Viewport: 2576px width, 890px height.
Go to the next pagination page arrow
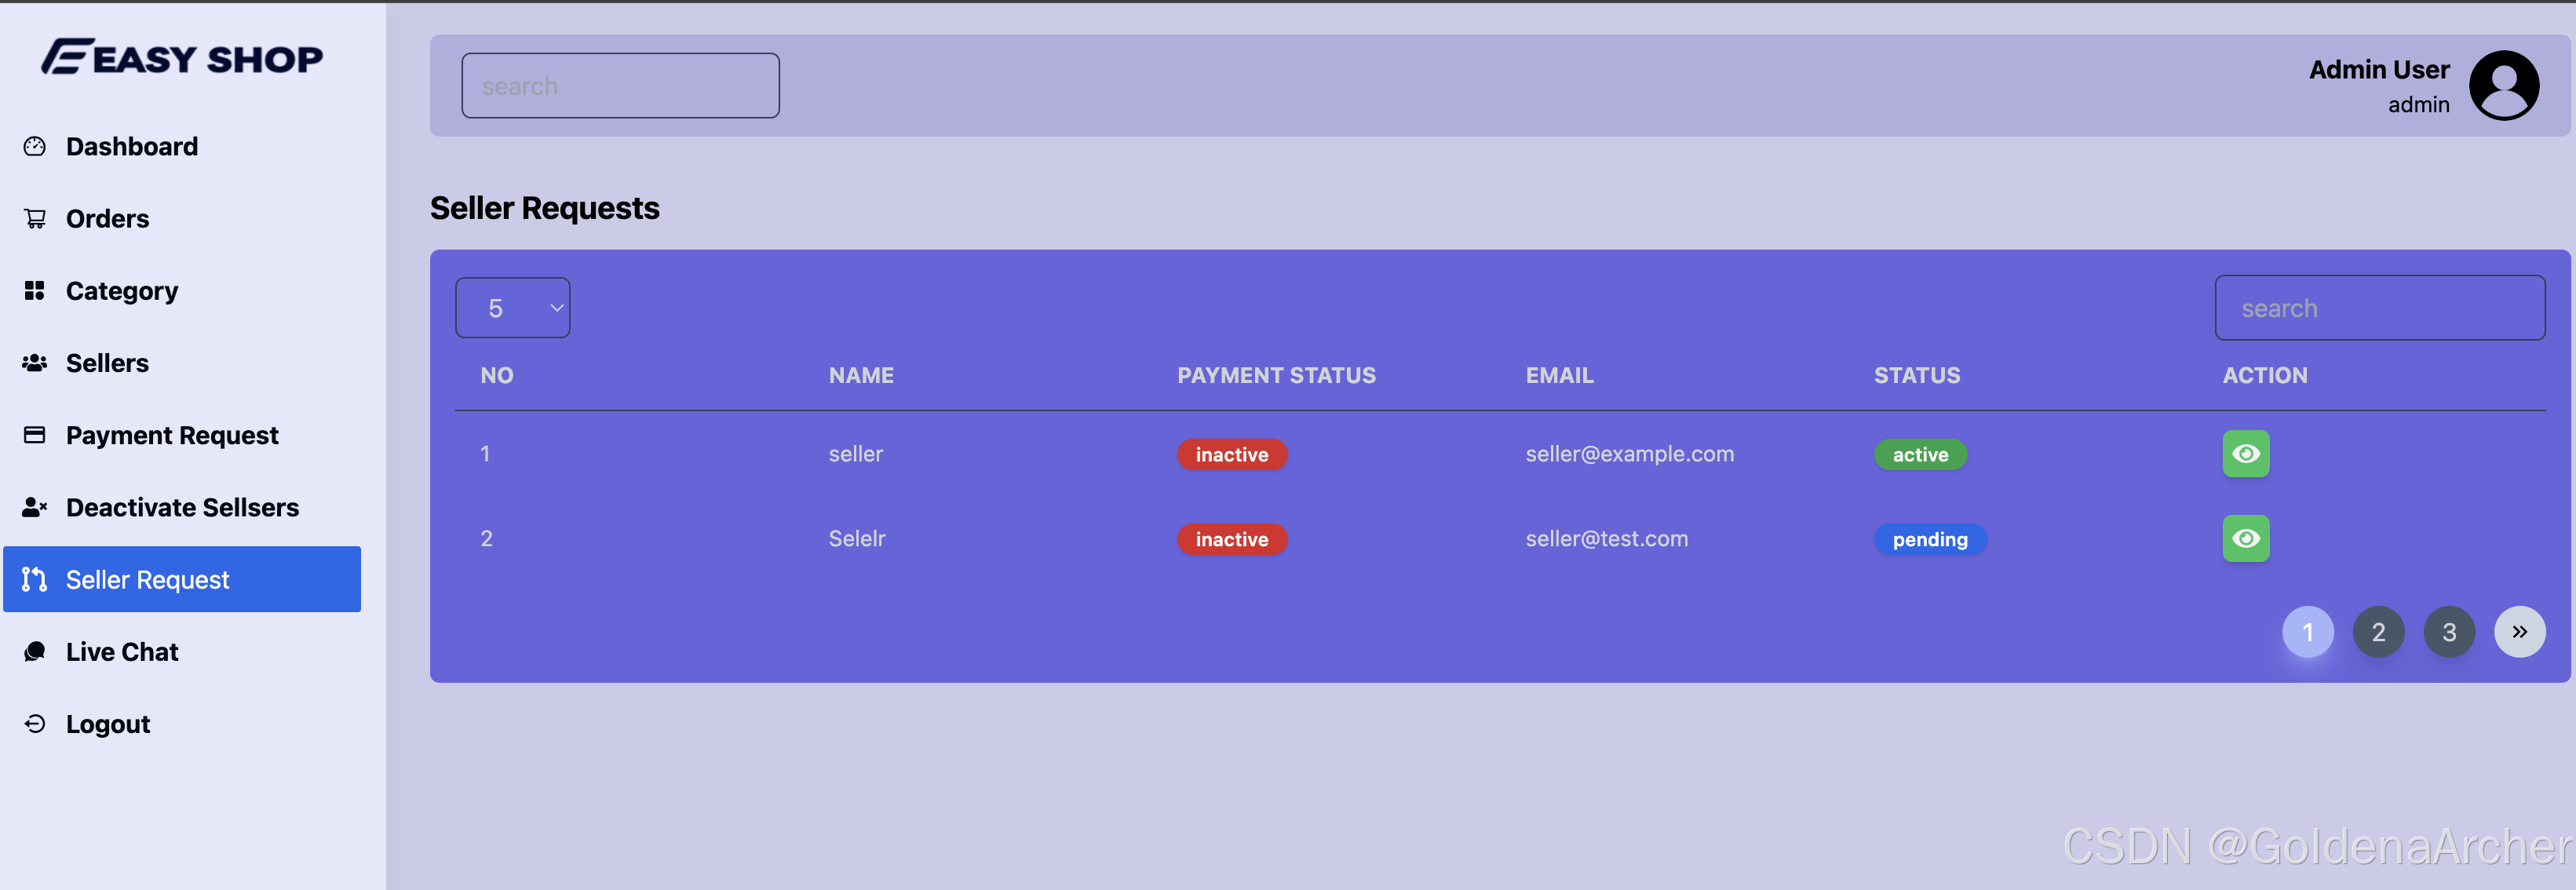(2519, 632)
